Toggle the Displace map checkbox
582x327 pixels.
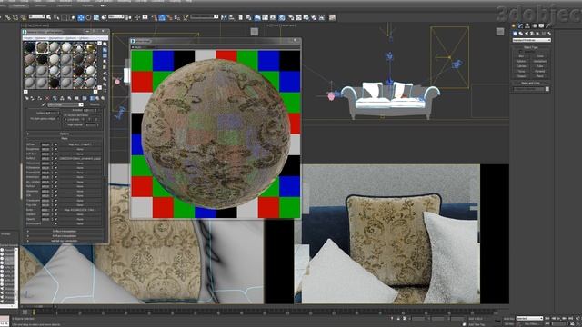point(56,214)
